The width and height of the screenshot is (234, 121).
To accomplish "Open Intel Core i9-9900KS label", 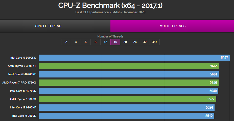I will [x=23, y=58].
